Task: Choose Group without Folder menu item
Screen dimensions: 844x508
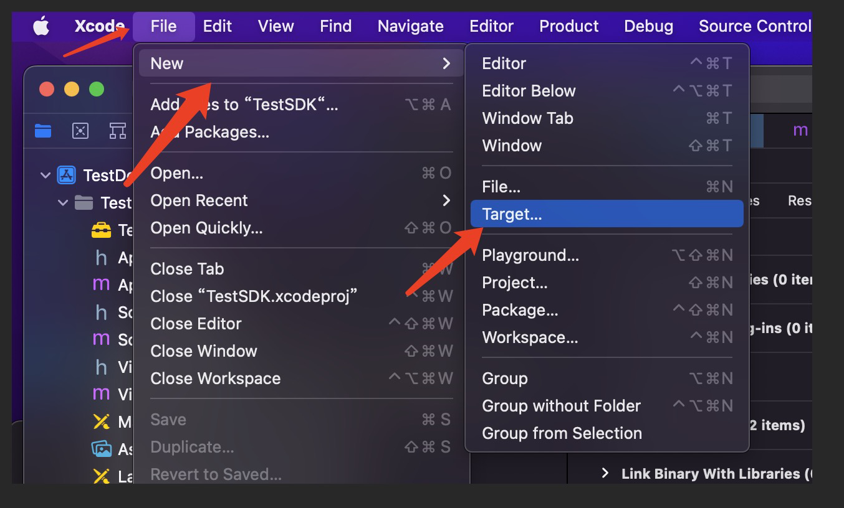Action: tap(607, 406)
